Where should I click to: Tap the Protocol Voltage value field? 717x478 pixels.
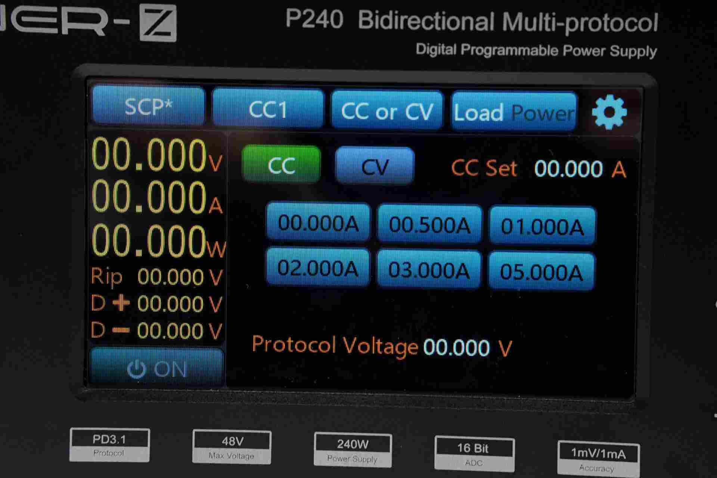[x=456, y=348]
